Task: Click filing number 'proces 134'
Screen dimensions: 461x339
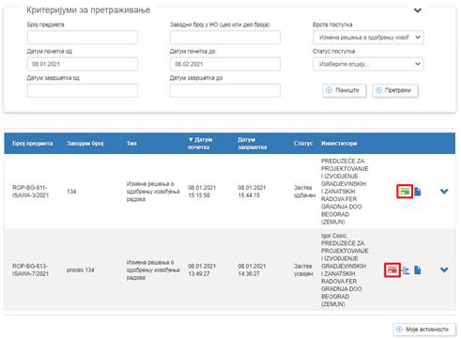Action: [81, 270]
